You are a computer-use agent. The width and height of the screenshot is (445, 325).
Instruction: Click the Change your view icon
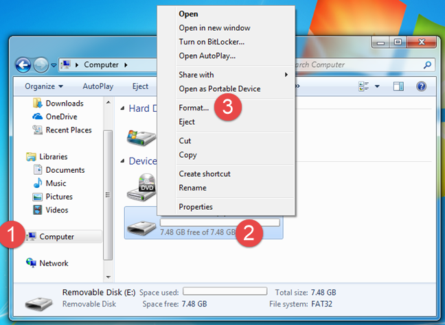point(363,86)
